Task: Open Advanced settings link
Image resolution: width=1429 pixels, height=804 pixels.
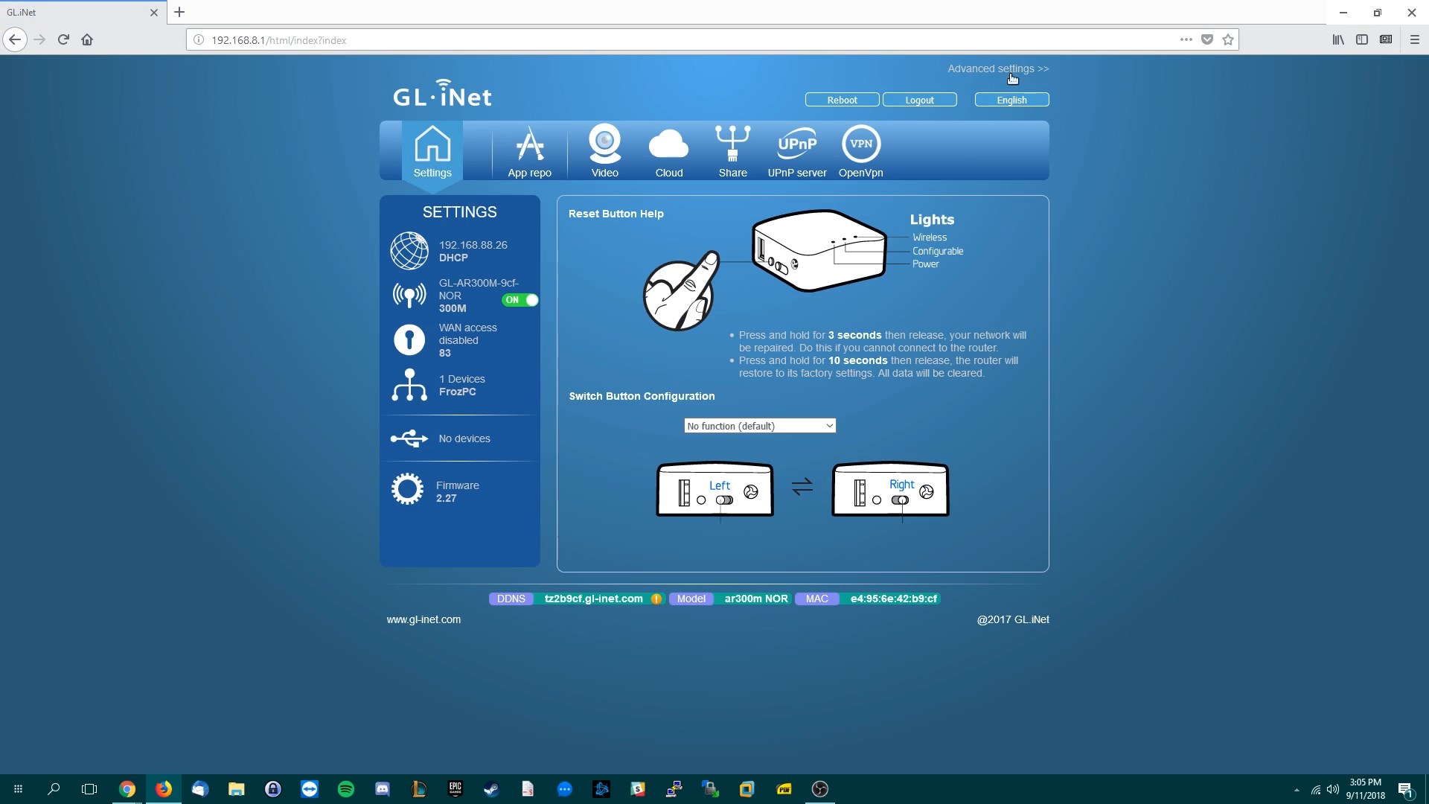Action: [x=997, y=68]
